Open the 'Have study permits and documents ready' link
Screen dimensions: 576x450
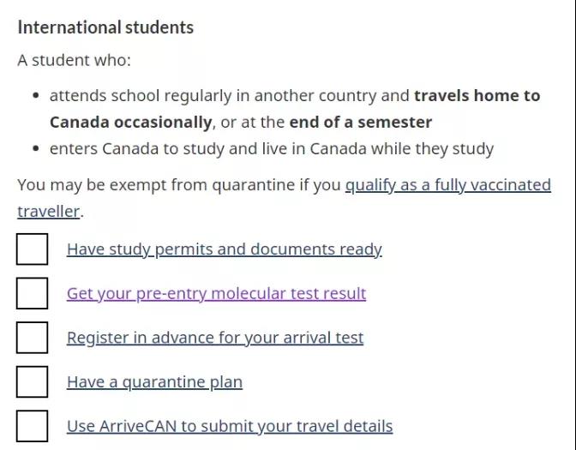[x=225, y=249]
